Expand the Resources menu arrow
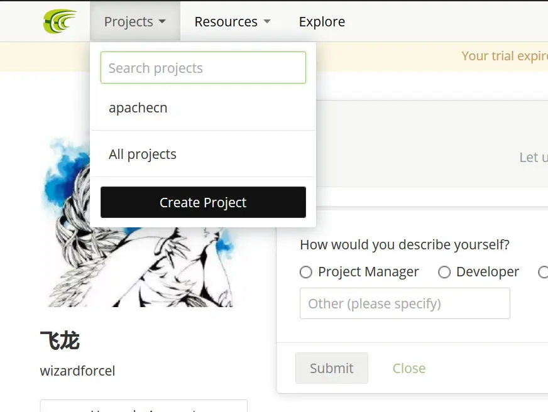The width and height of the screenshot is (548, 412). (267, 21)
